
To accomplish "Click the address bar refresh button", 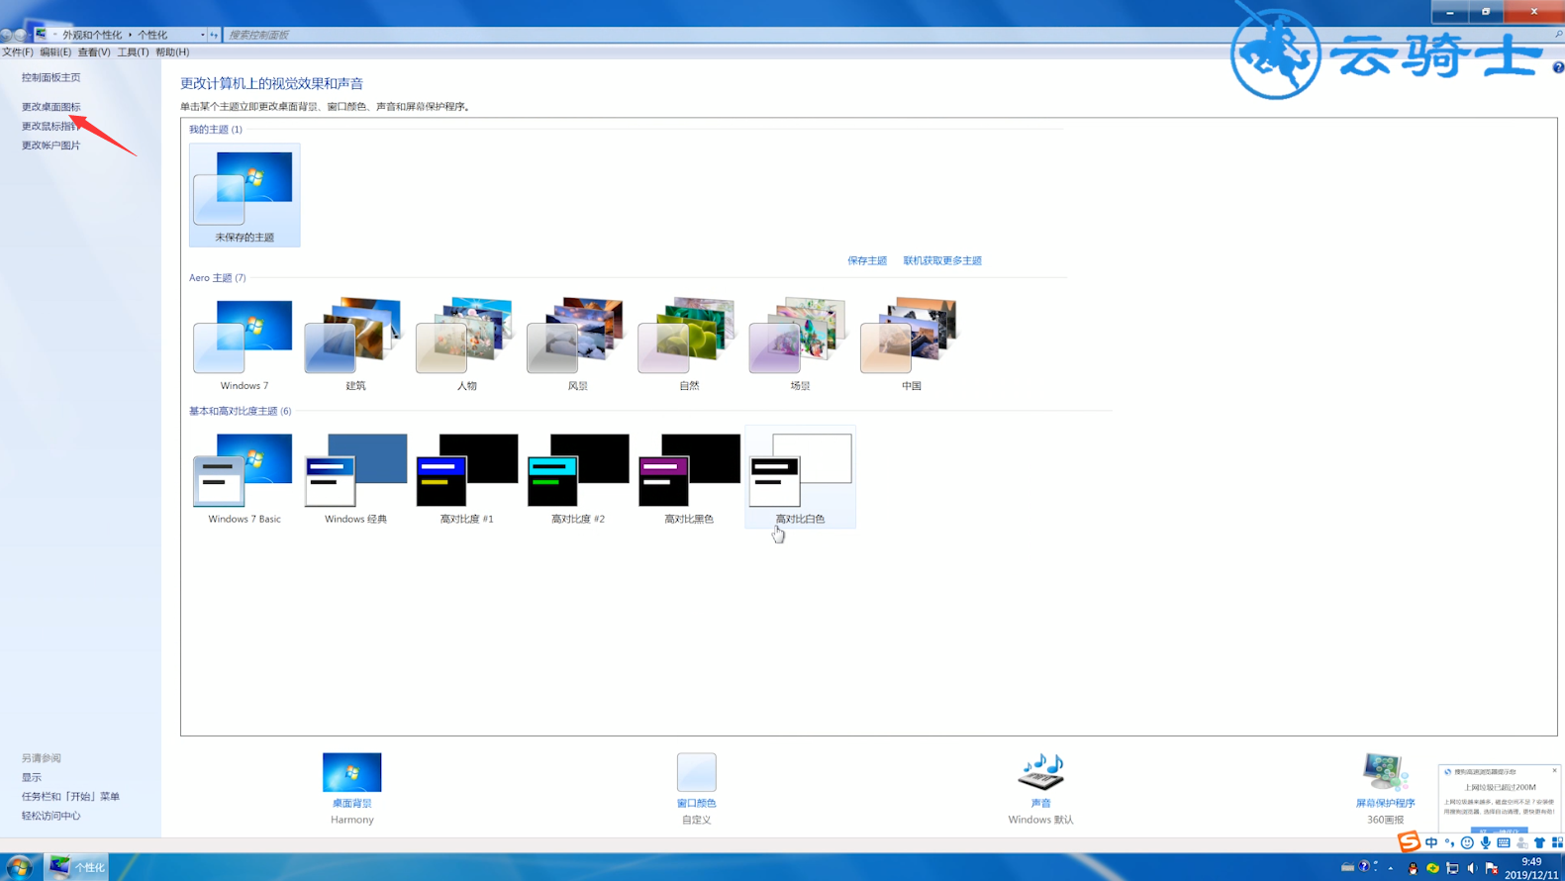I will click(x=214, y=35).
